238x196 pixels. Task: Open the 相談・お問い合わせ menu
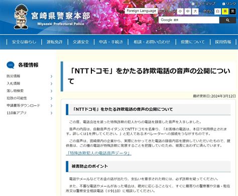point(152,42)
